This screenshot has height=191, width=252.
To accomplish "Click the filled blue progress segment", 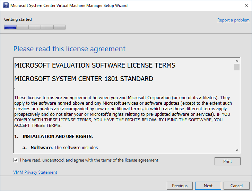I will coord(10,27).
